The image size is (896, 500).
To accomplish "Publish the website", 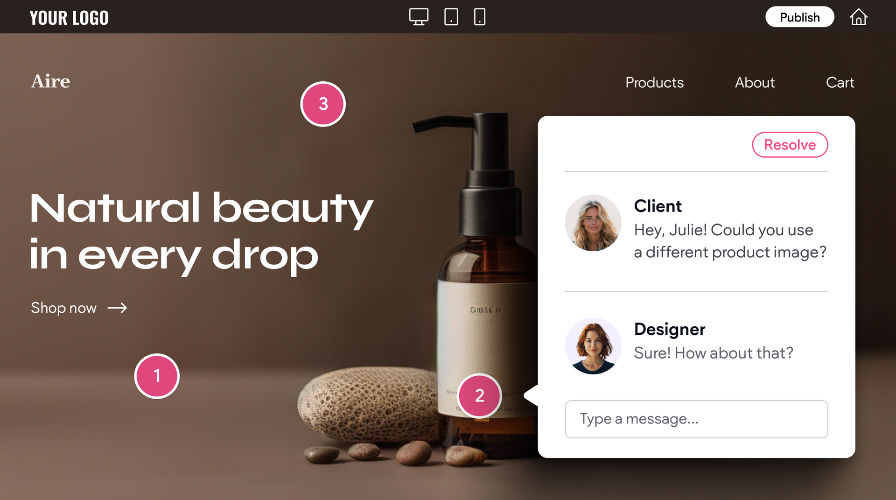I will pos(799,17).
